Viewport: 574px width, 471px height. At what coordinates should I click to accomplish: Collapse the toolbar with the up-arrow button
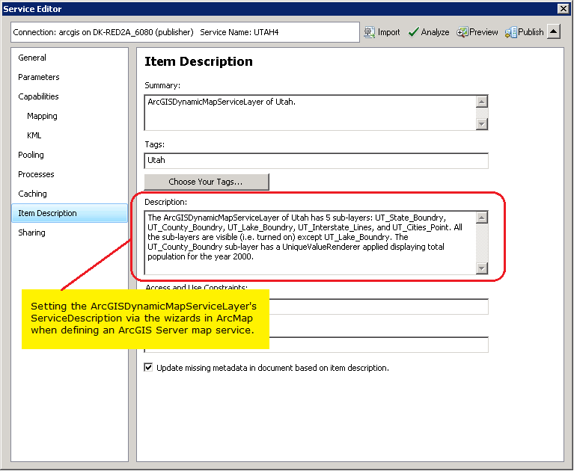click(554, 32)
